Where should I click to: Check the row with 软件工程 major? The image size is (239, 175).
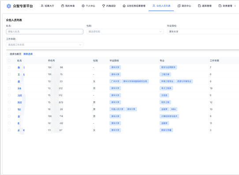(9, 102)
